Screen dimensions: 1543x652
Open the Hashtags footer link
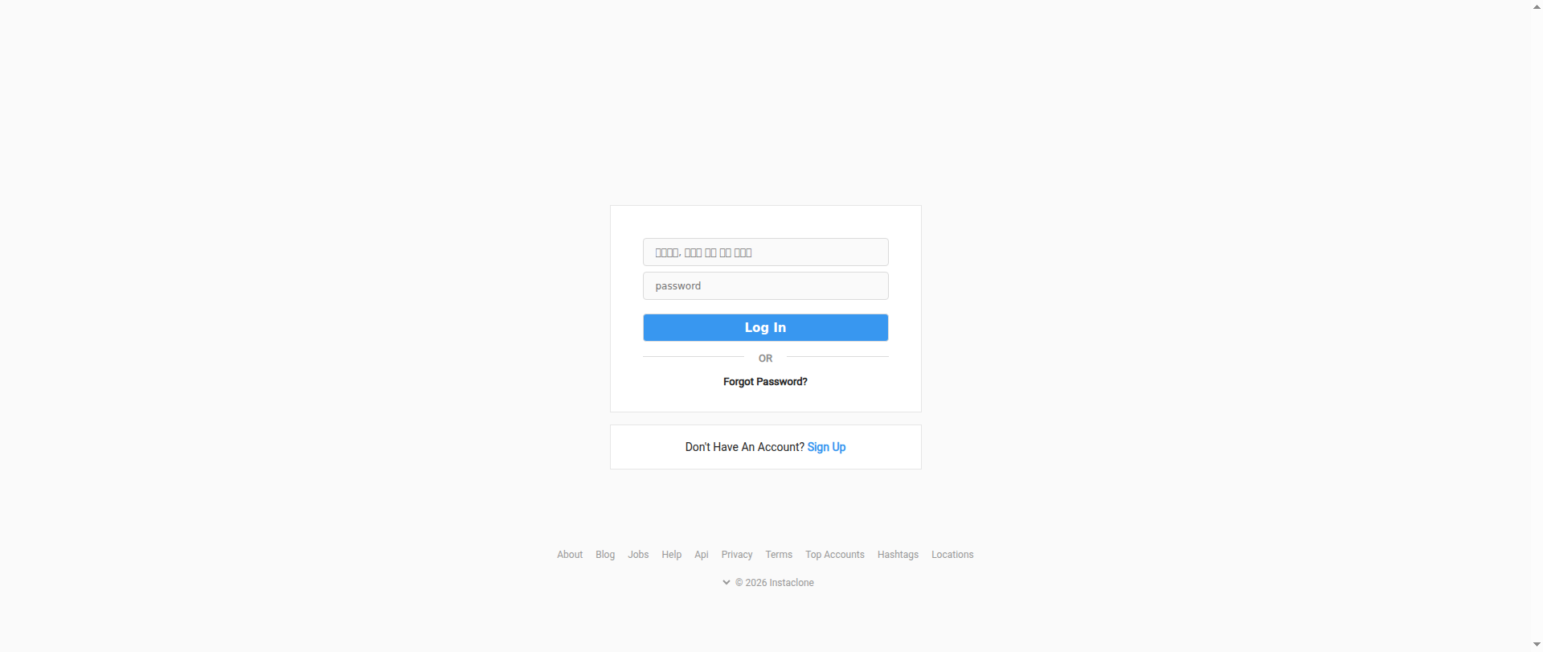click(898, 555)
